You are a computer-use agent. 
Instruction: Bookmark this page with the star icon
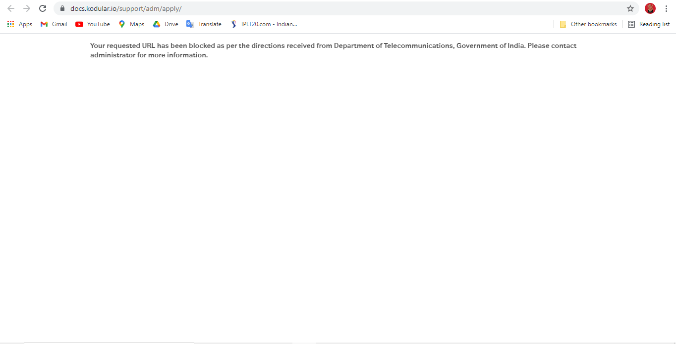click(630, 8)
